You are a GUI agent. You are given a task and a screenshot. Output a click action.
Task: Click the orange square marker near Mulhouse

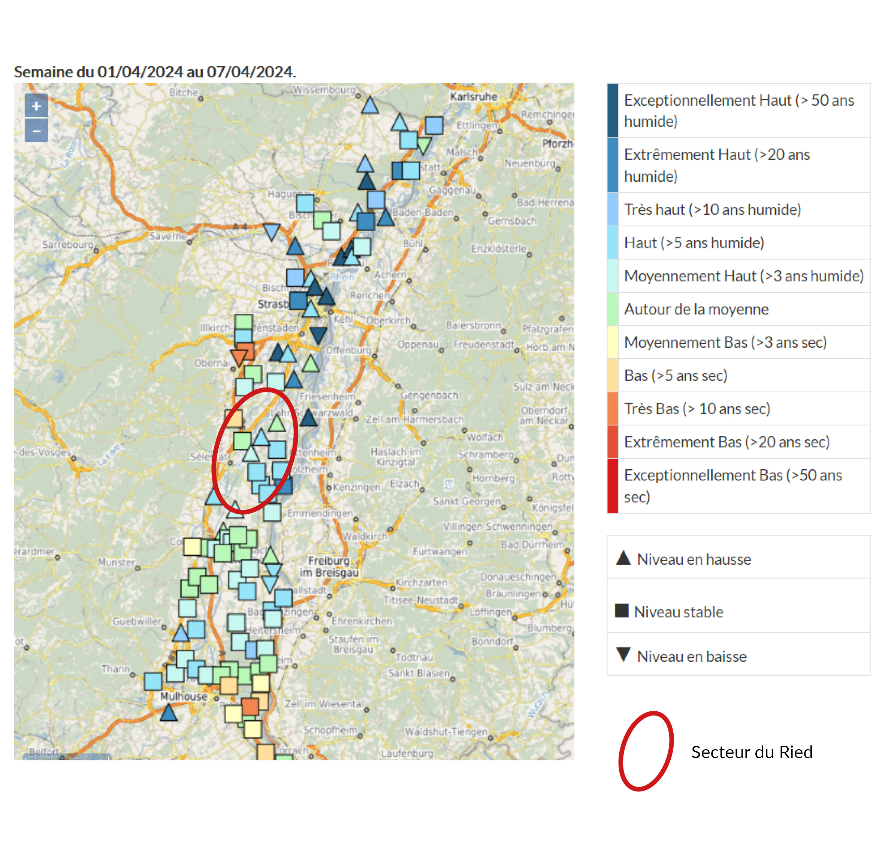pyautogui.click(x=250, y=706)
